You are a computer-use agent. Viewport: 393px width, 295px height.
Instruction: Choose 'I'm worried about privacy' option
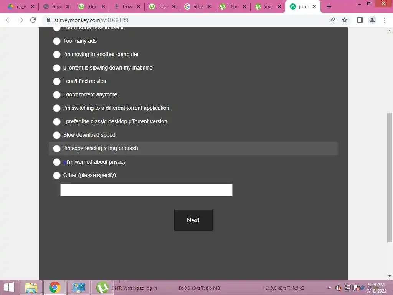point(57,162)
